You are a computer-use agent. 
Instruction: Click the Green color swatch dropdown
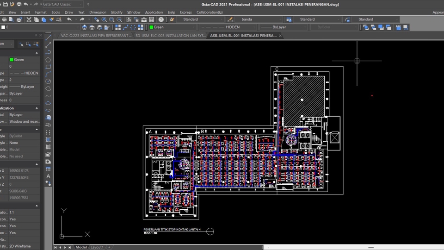pyautogui.click(x=170, y=27)
